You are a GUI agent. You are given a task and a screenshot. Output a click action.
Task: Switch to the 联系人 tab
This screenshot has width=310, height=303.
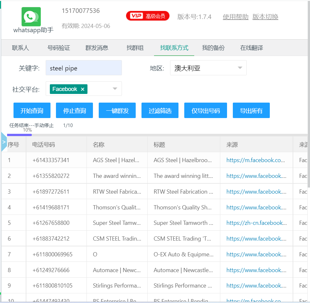[21, 48]
